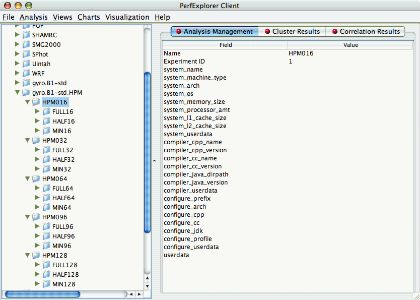The image size is (420, 300).
Task: Click the Value column header
Action: (x=350, y=45)
